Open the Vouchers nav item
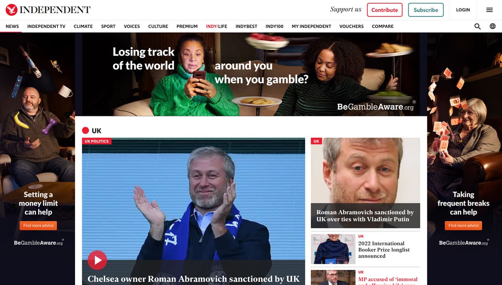The height and width of the screenshot is (285, 502). [x=351, y=26]
